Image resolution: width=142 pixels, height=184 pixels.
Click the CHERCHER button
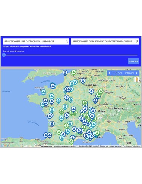[x=133, y=61]
